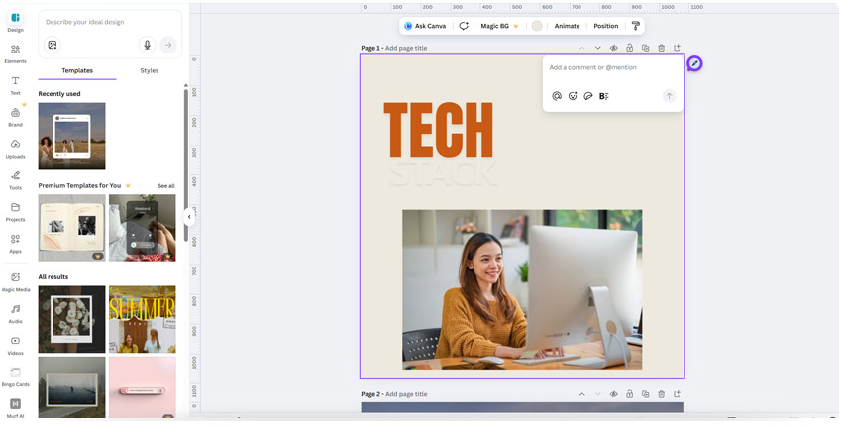Switch to the Styles tab
Screen dimensions: 842x427
click(149, 71)
